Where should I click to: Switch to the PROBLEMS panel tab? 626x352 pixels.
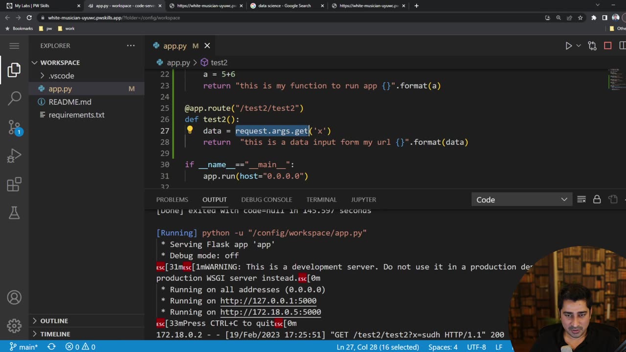(x=172, y=199)
